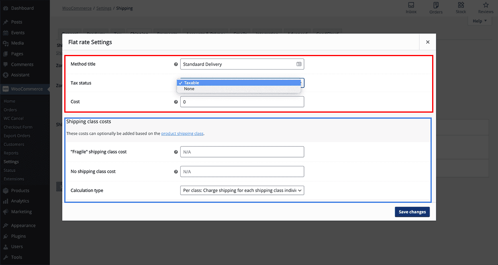
Task: Click the Users person icon
Action: (5, 247)
